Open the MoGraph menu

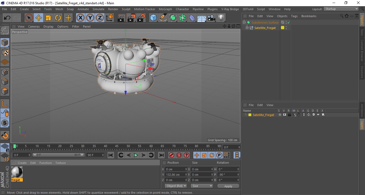pos(165,9)
